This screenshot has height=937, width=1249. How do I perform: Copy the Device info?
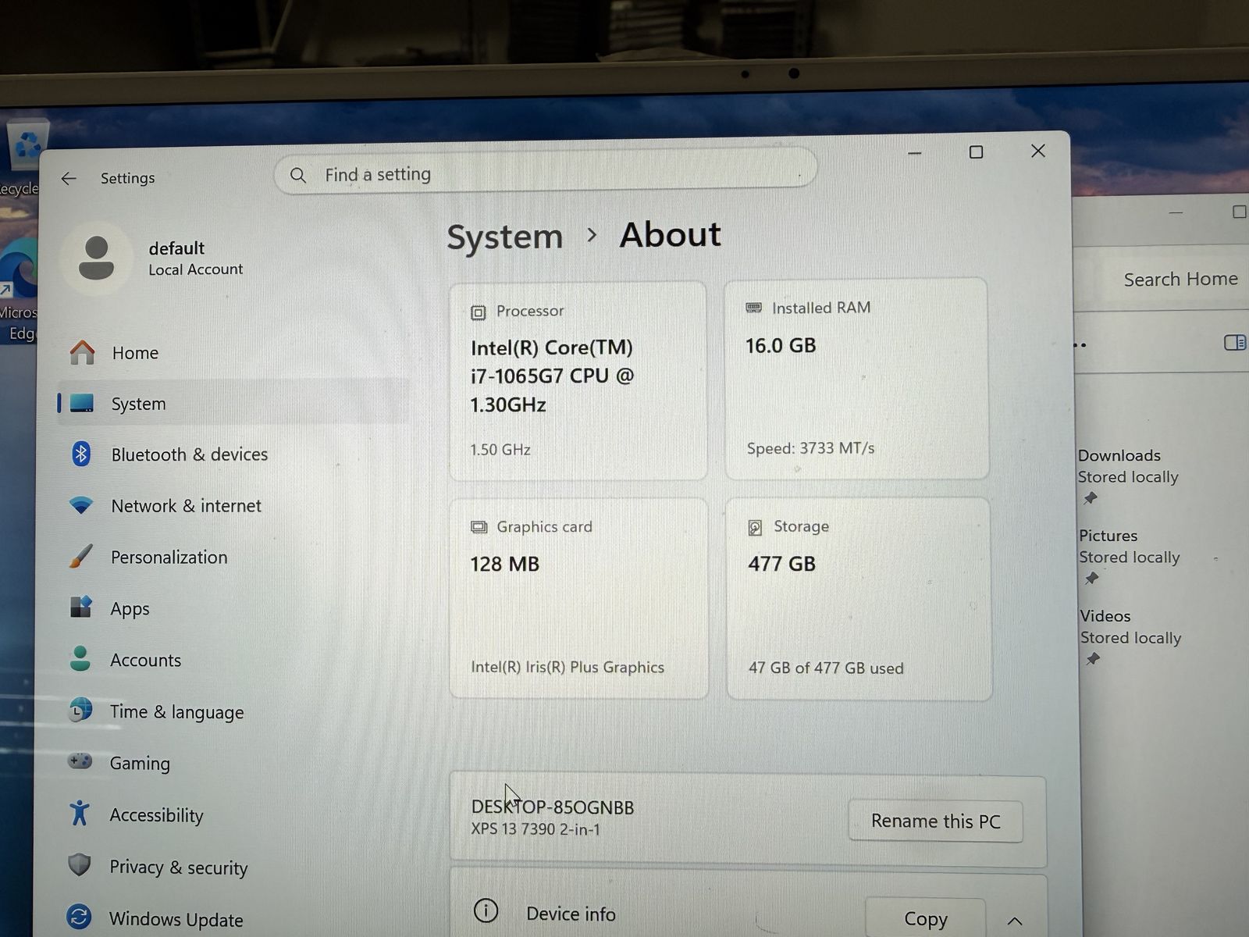(x=925, y=918)
